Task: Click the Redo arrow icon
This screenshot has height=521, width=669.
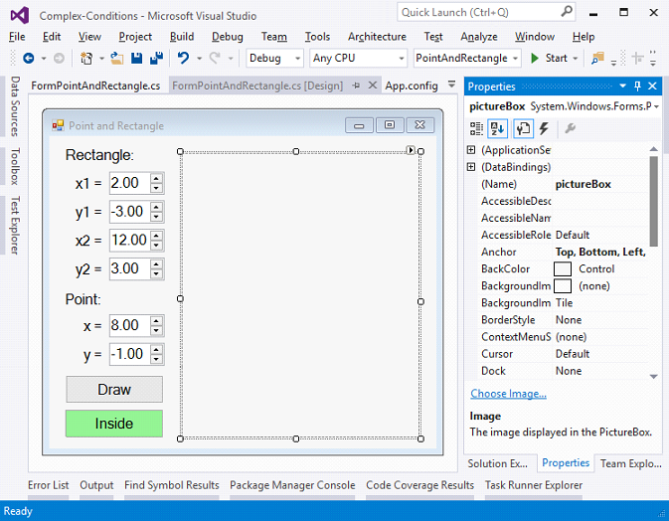Action: click(215, 58)
